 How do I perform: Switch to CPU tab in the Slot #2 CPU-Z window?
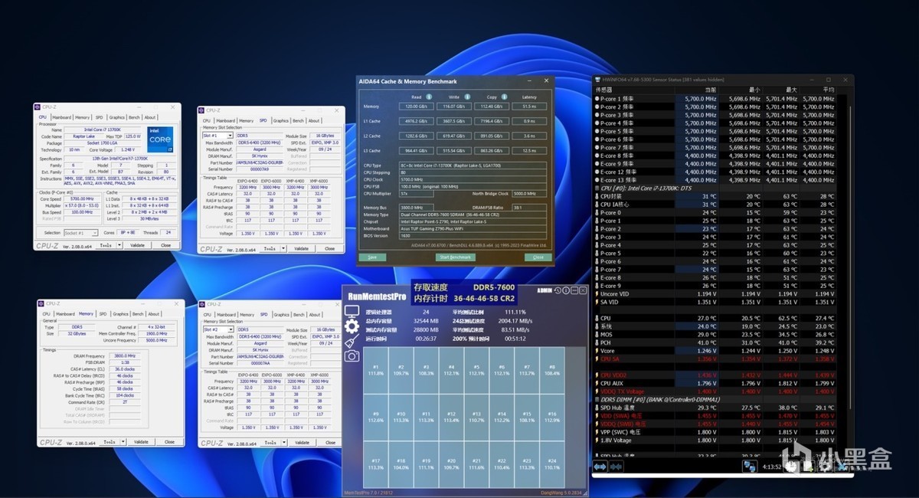point(207,314)
